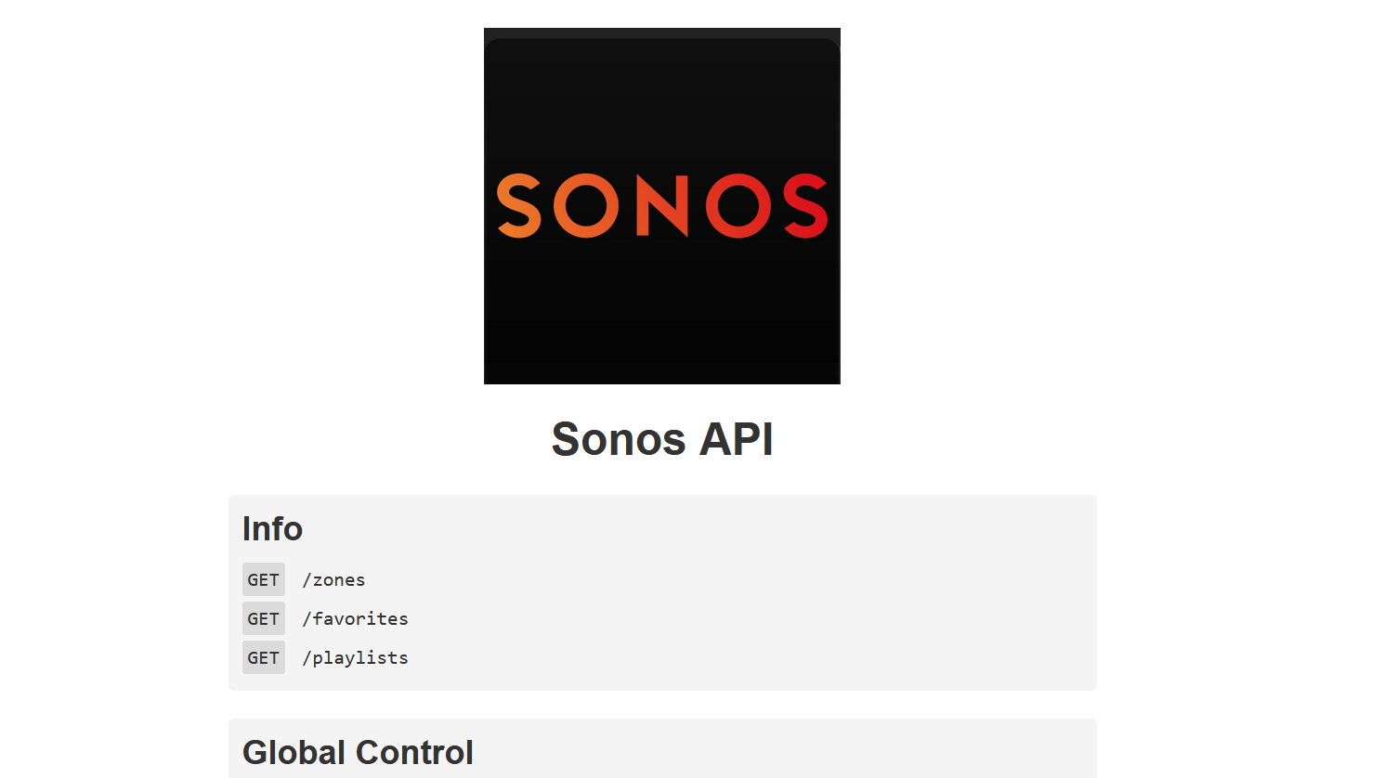Click the black background below the SONOS lettering
Screen dimensions: 1384x778
[x=662, y=316]
